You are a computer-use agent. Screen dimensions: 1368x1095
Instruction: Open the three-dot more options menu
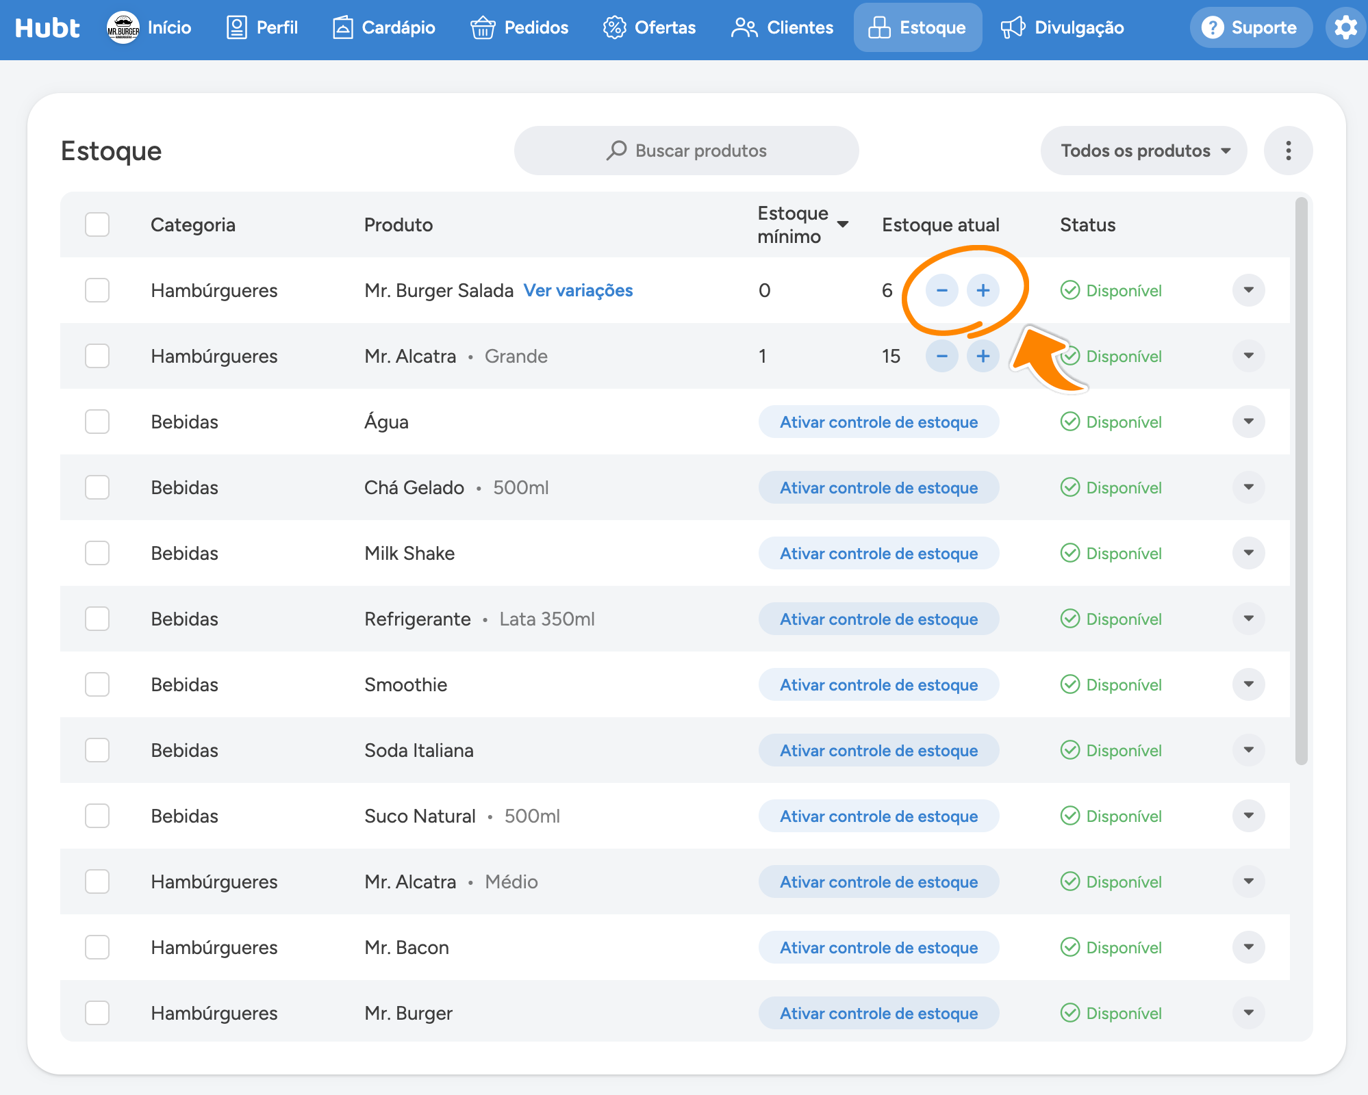[1289, 151]
